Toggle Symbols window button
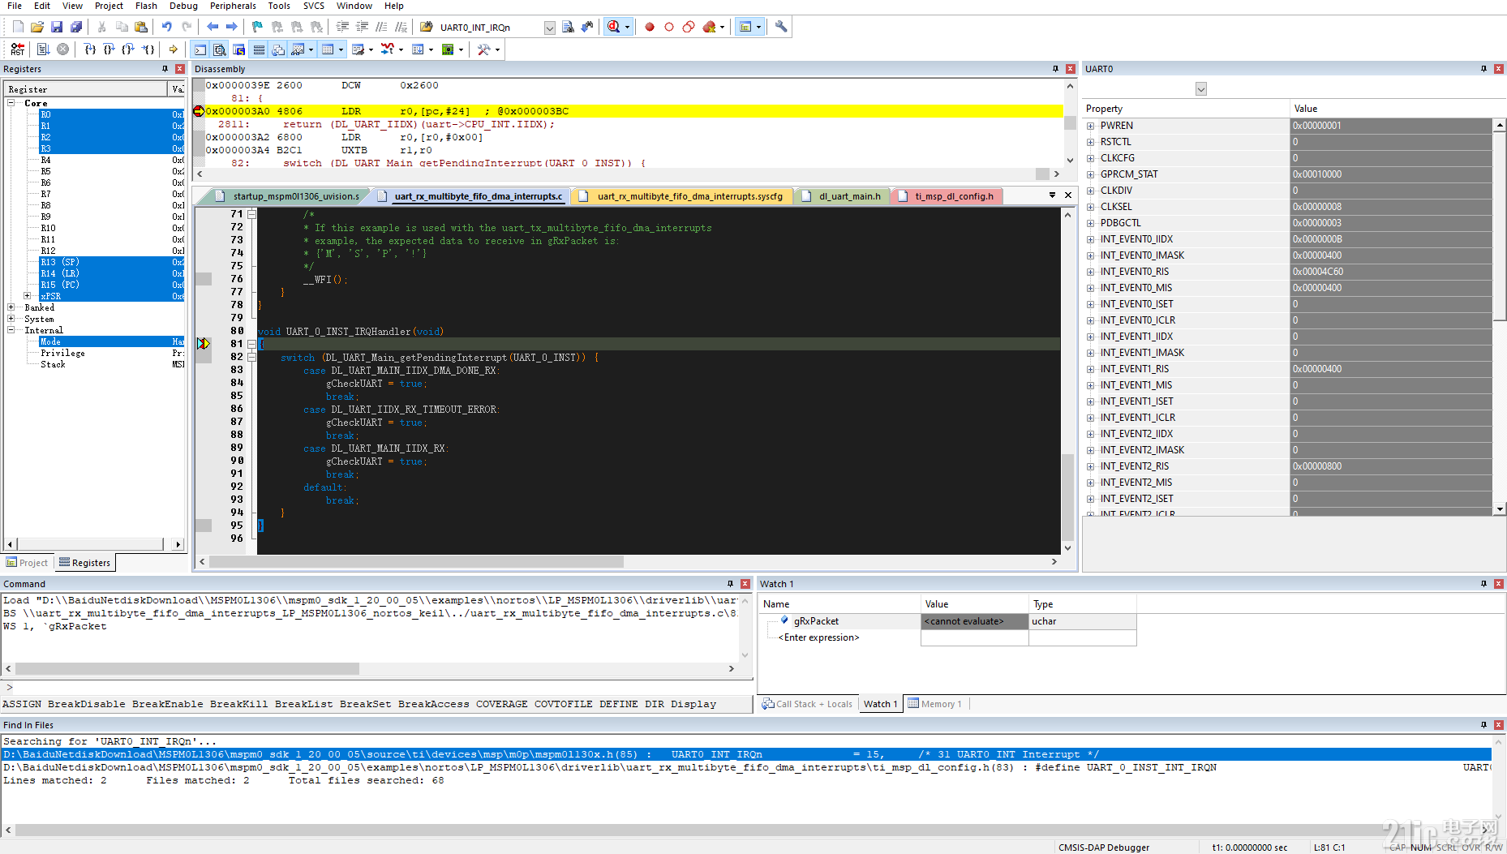This screenshot has height=854, width=1507. click(x=239, y=49)
